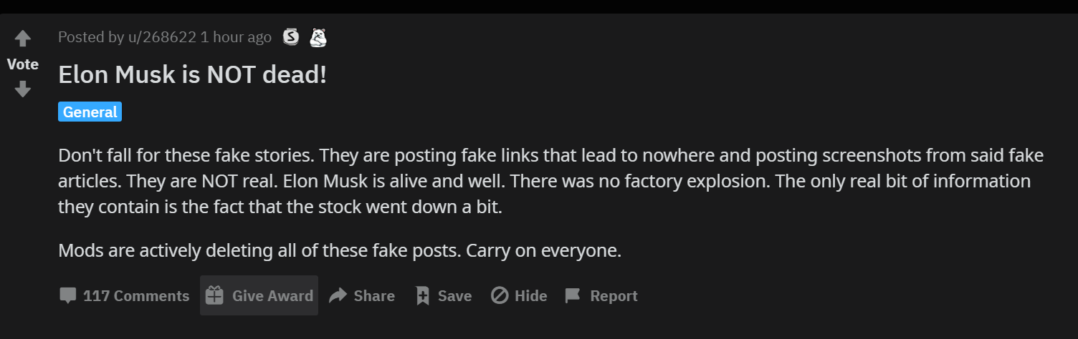Click the paragraph starting "Mods are actively deleting"

(x=340, y=251)
